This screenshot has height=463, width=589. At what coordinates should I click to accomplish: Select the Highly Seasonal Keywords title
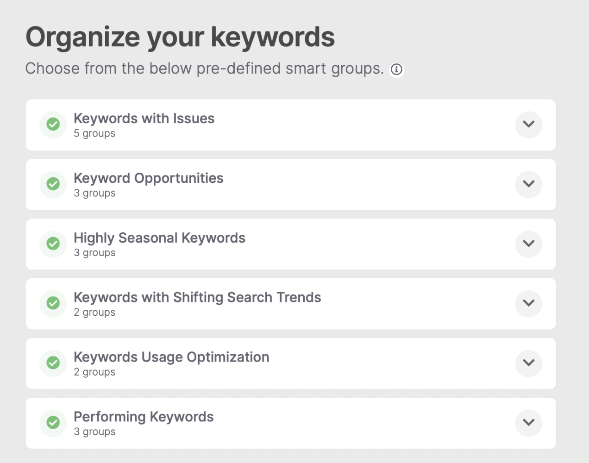click(x=160, y=238)
